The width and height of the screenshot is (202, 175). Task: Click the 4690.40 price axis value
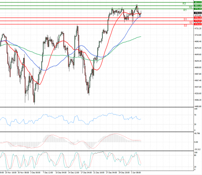click(198, 41)
